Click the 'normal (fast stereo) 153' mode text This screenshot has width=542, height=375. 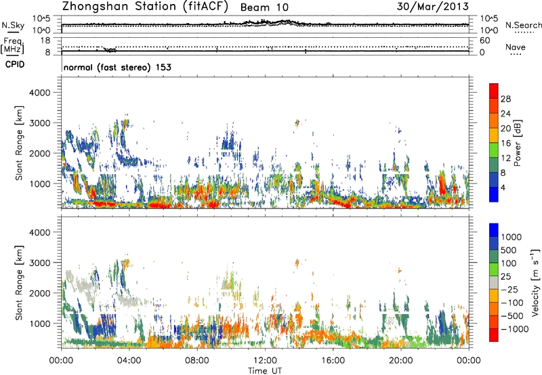[x=117, y=67]
